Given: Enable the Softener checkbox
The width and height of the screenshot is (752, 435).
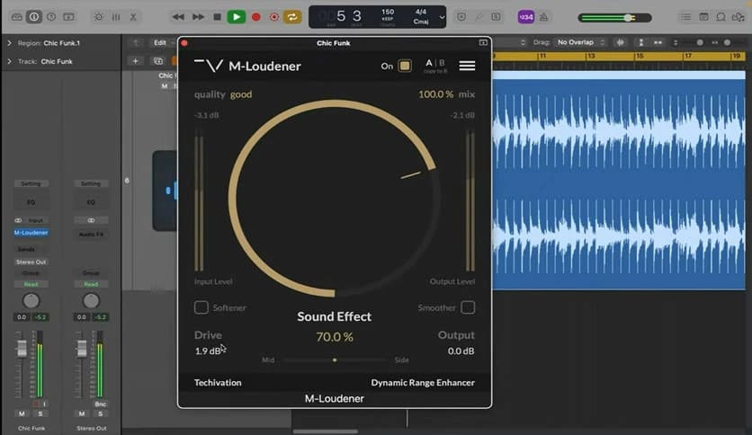Looking at the screenshot, I should pos(201,307).
